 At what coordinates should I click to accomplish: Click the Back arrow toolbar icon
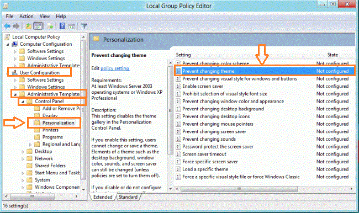click(x=7, y=26)
